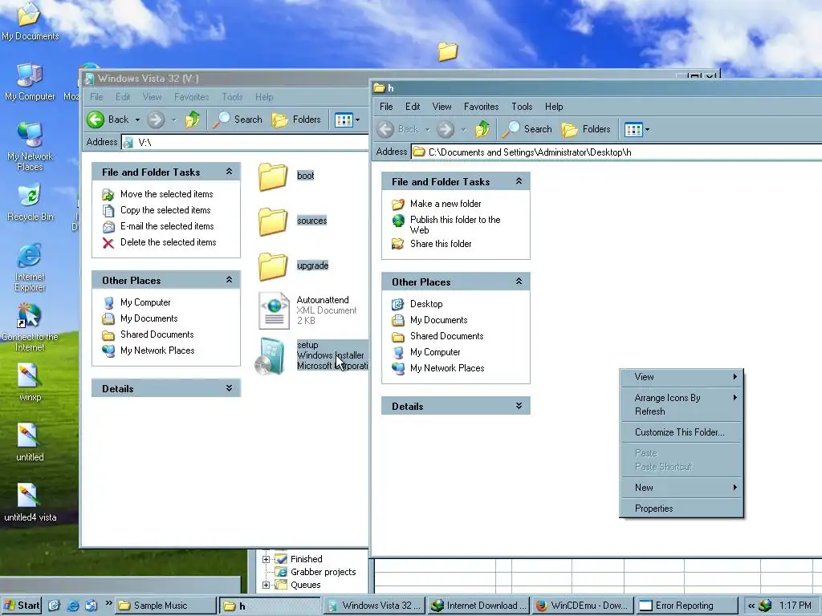Viewport: 822px width, 616px height.
Task: Switch to Internet Download taskbar button
Action: pyautogui.click(x=478, y=606)
